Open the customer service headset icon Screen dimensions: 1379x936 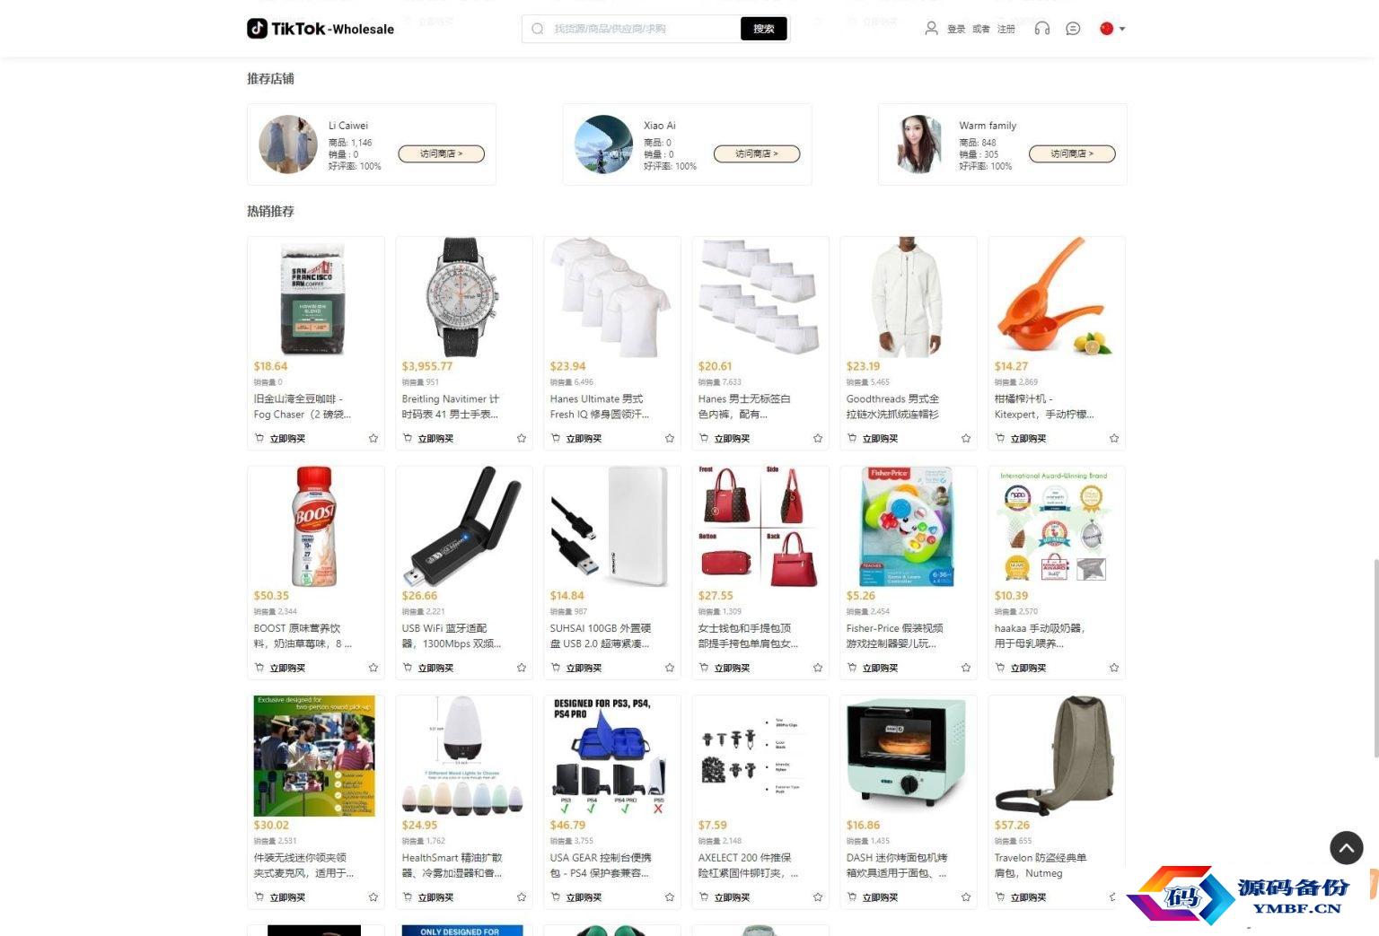click(x=1042, y=29)
